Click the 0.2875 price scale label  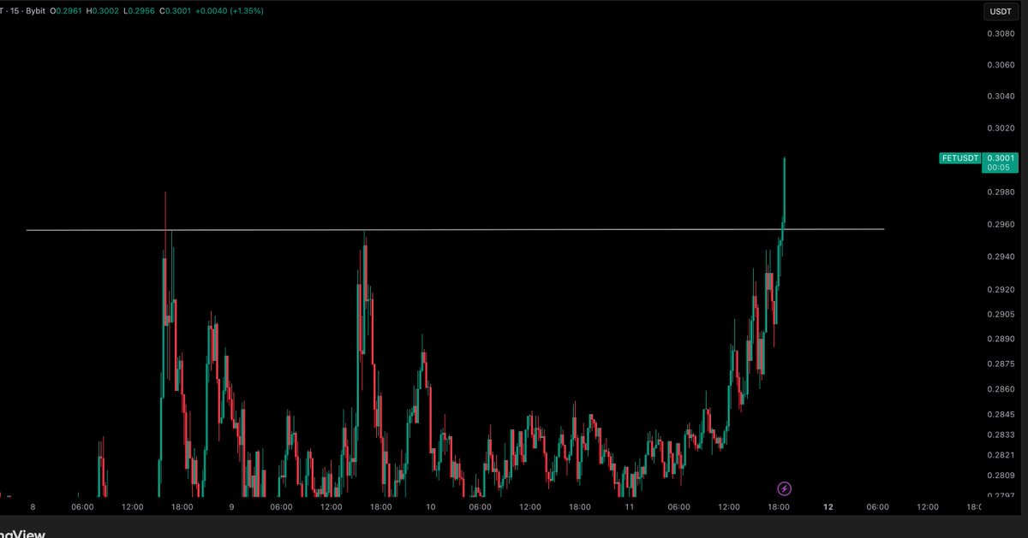click(1001, 364)
